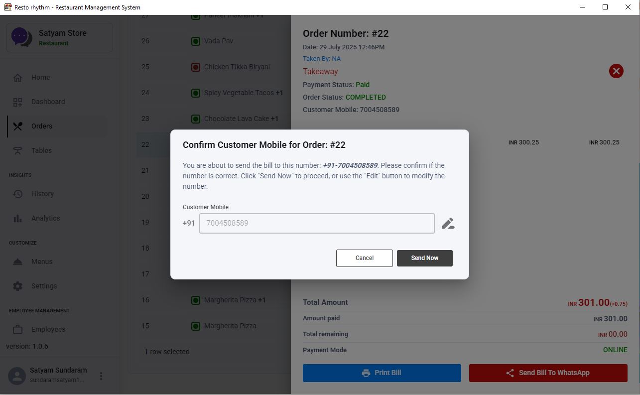The image size is (640, 395).
Task: Go to Employees in sidebar
Action: tap(48, 330)
